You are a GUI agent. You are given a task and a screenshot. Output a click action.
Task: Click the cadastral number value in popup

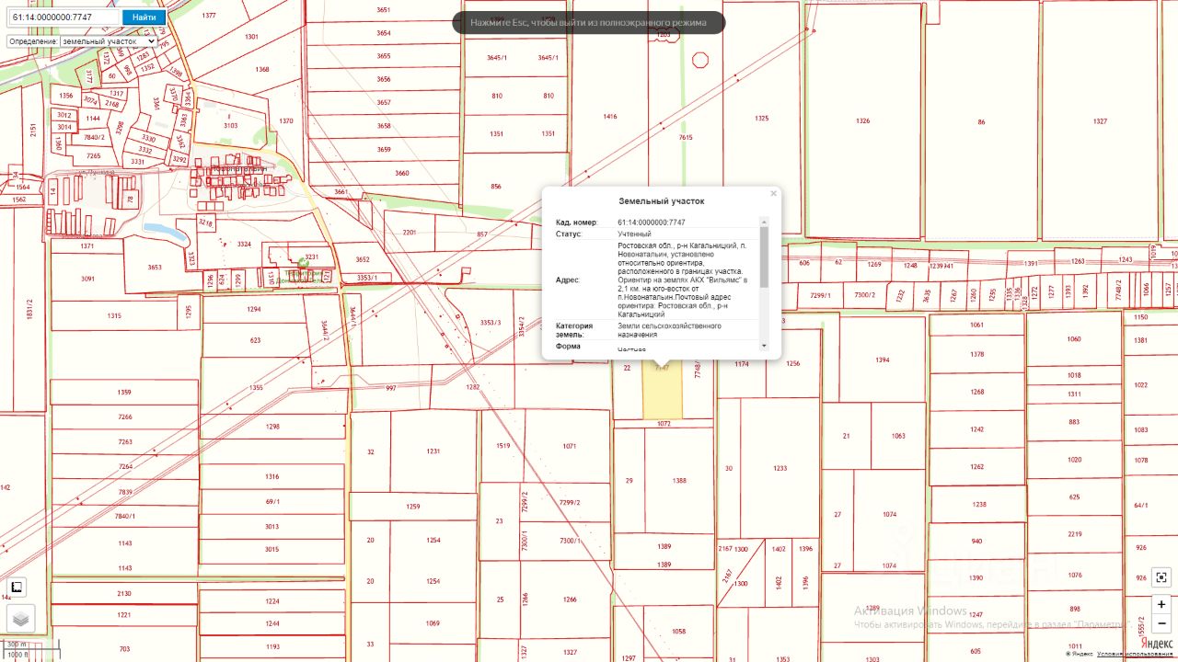point(652,223)
